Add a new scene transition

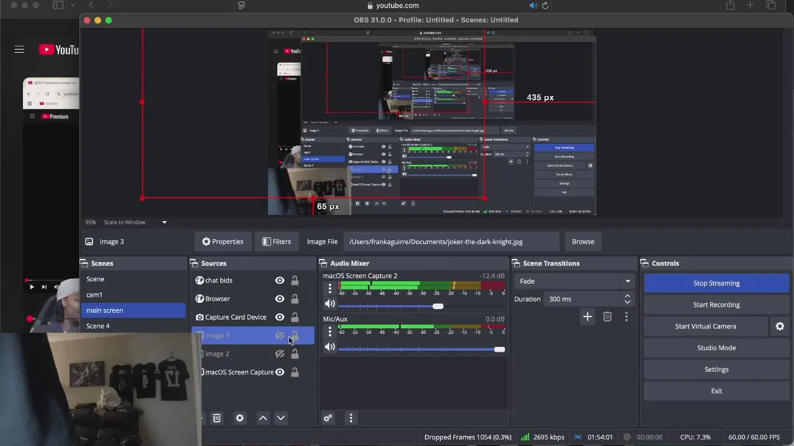click(587, 317)
